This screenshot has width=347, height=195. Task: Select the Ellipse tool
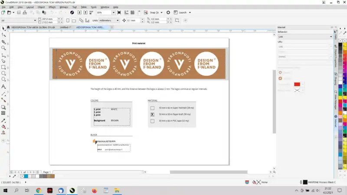click(3, 73)
